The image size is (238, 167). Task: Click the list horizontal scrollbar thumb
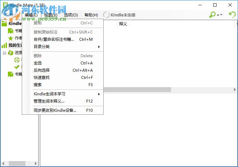pyautogui.click(x=137, y=90)
